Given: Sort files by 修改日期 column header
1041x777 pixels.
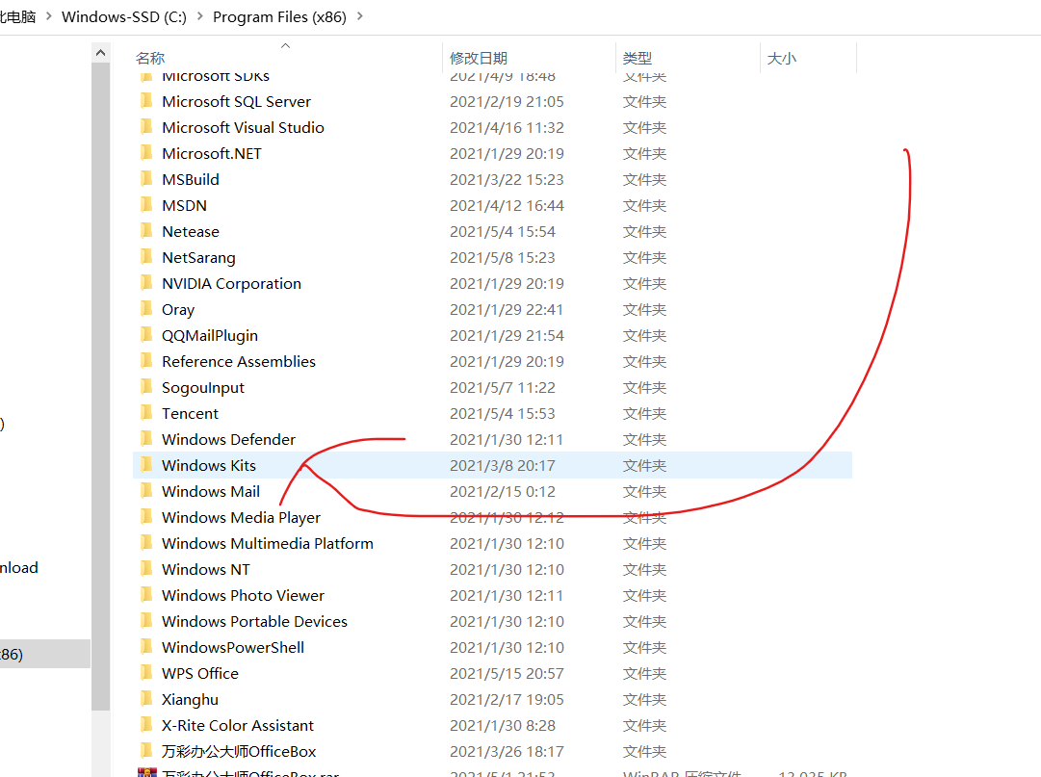Looking at the screenshot, I should coord(480,58).
